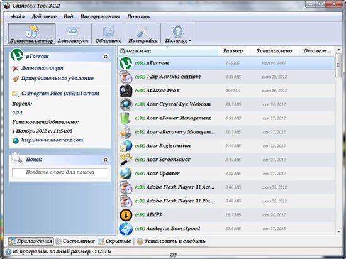The image size is (346, 259).
Task: Open the Деинсталлятор toolbar section
Action: pos(31,33)
